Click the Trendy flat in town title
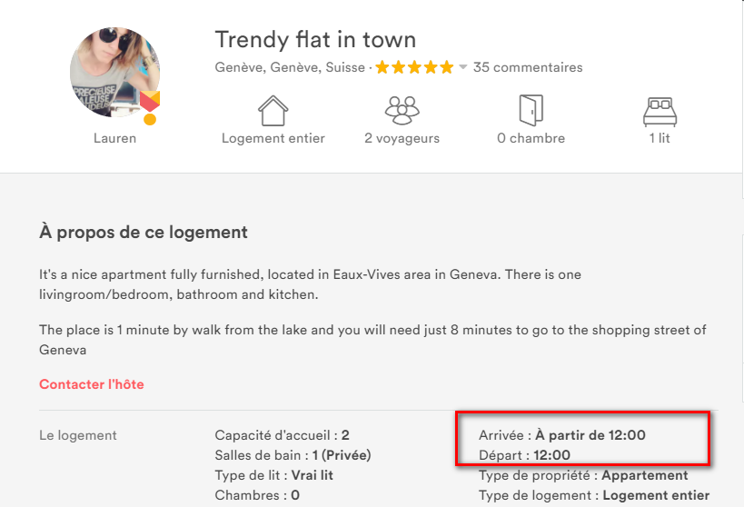This screenshot has width=744, height=507. coord(315,40)
